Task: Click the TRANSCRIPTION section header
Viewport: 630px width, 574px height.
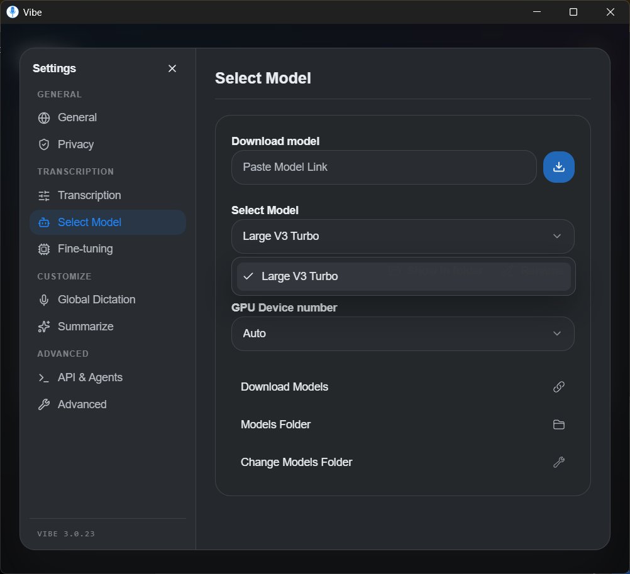Action: (x=75, y=172)
